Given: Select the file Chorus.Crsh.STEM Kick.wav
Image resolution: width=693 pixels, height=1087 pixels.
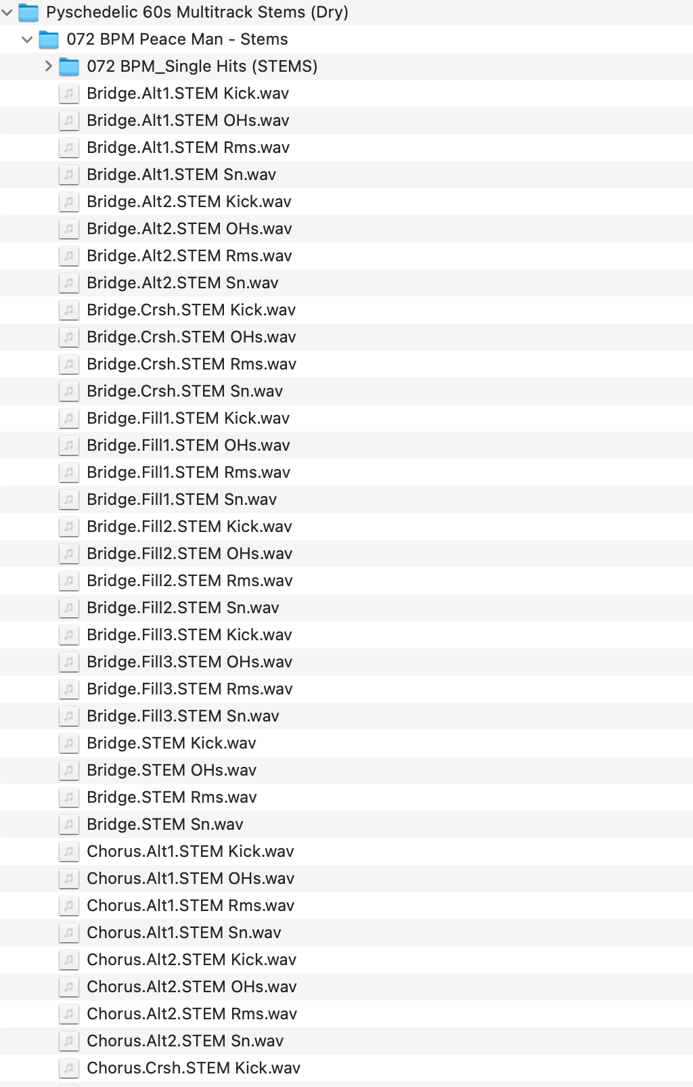Looking at the screenshot, I should tap(193, 1068).
